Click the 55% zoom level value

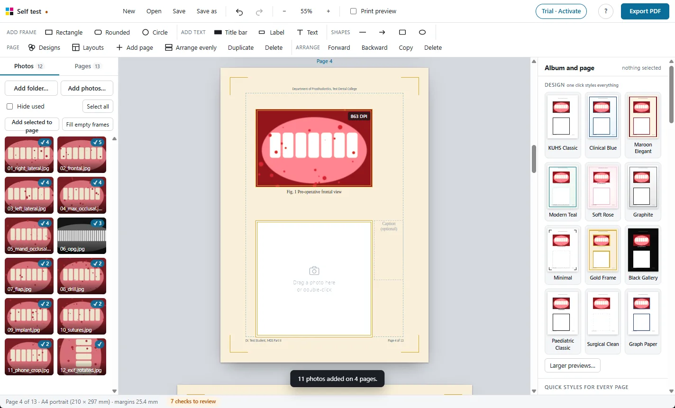coord(306,11)
